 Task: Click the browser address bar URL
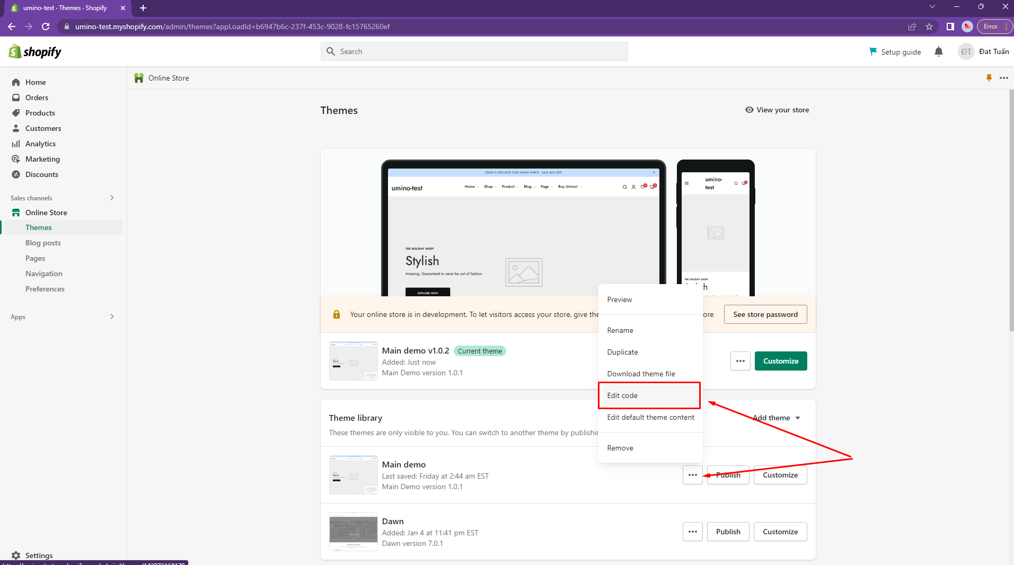click(232, 27)
